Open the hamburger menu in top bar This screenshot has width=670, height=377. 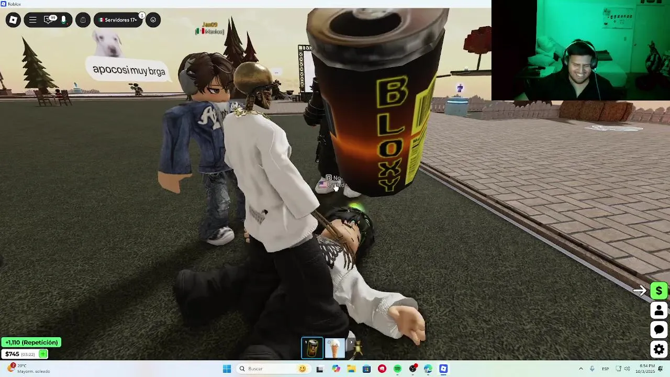pos(32,20)
